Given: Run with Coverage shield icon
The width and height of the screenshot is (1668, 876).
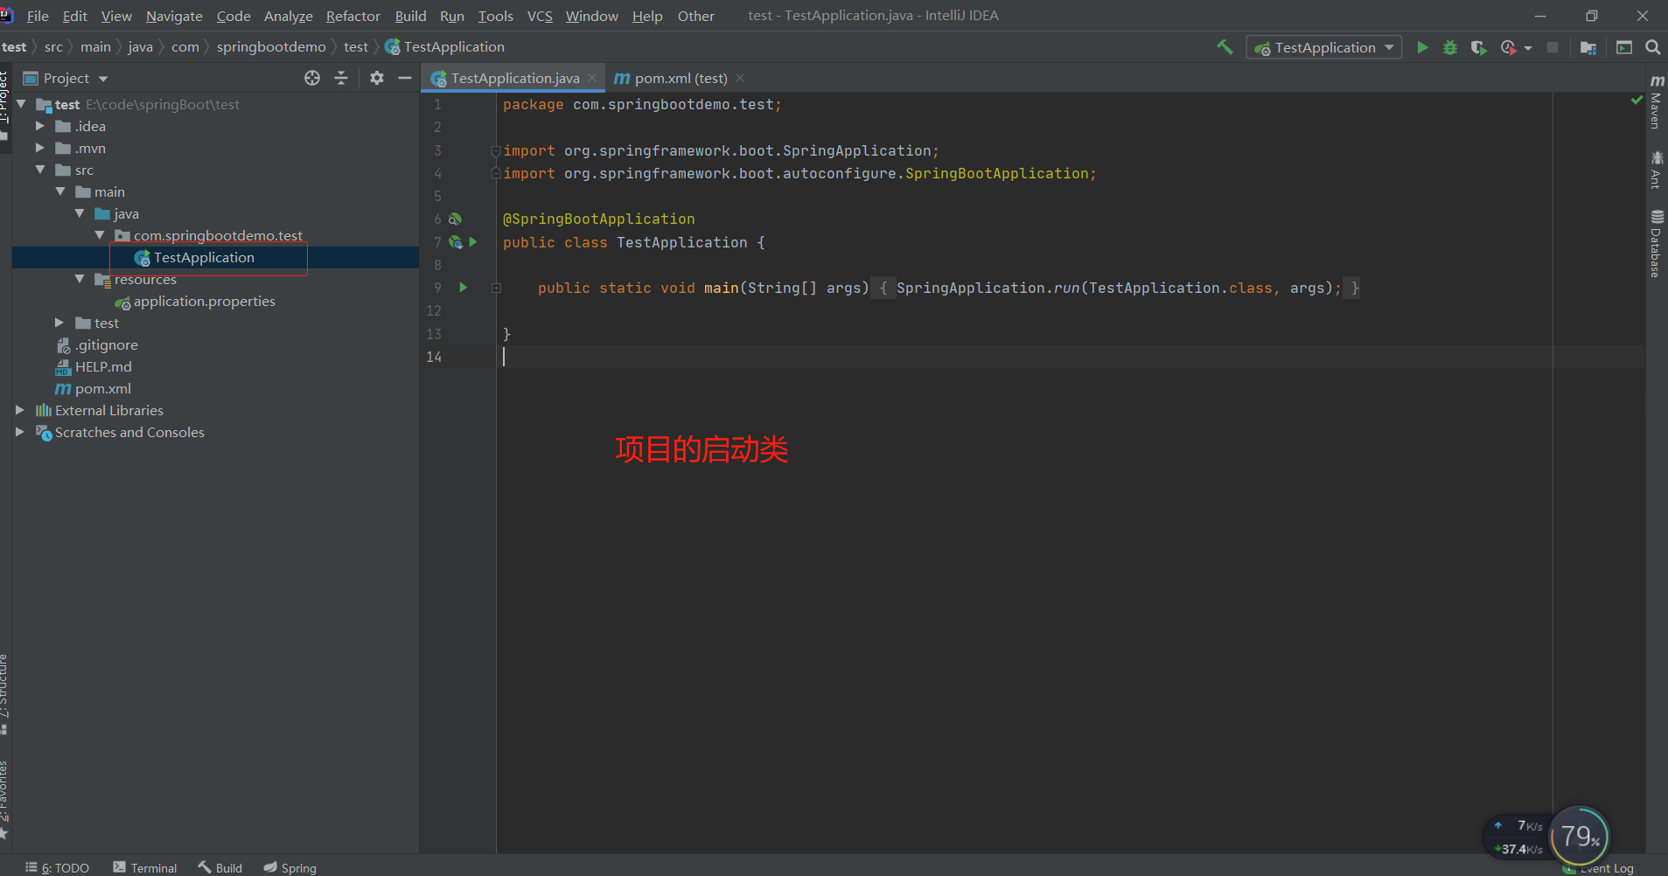Looking at the screenshot, I should (x=1478, y=47).
